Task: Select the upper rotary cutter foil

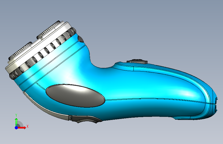Action: coord(49,30)
